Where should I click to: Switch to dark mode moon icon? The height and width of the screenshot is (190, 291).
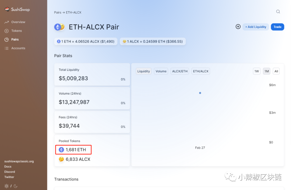[16, 186]
